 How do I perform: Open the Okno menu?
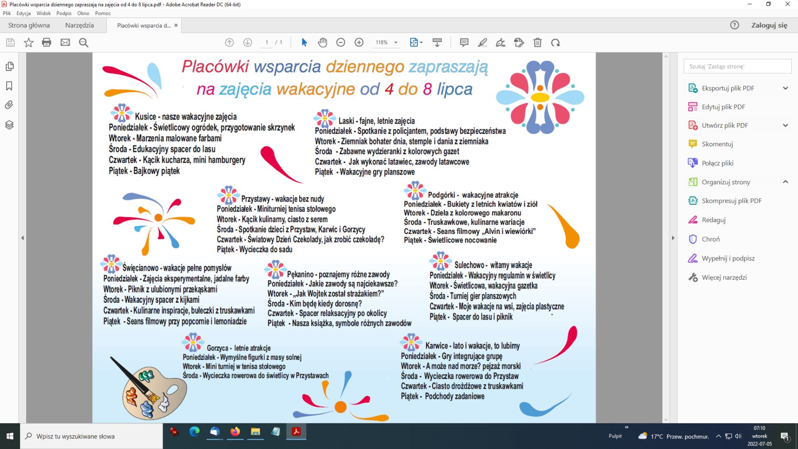click(83, 13)
